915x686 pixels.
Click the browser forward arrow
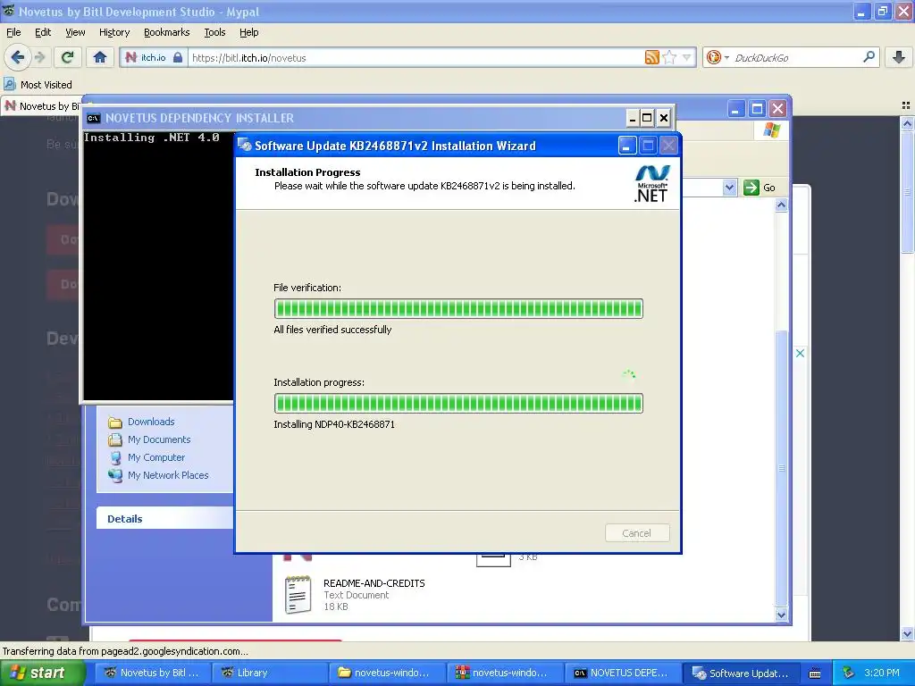click(x=40, y=57)
